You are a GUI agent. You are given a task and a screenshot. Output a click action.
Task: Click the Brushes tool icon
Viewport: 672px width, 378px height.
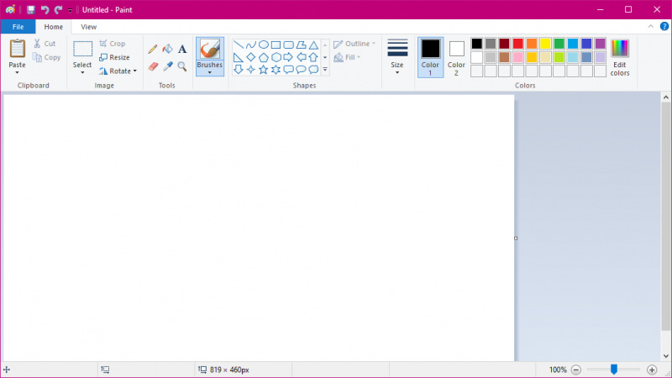pos(209,50)
